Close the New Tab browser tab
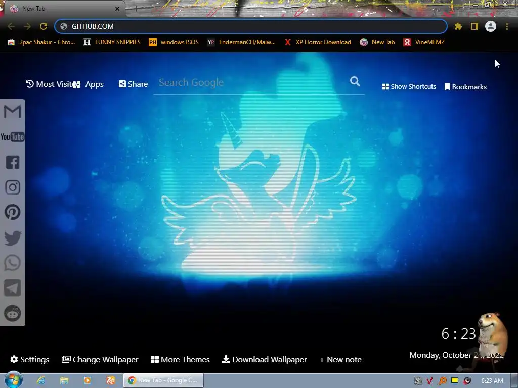This screenshot has height=388, width=518. 117,9
